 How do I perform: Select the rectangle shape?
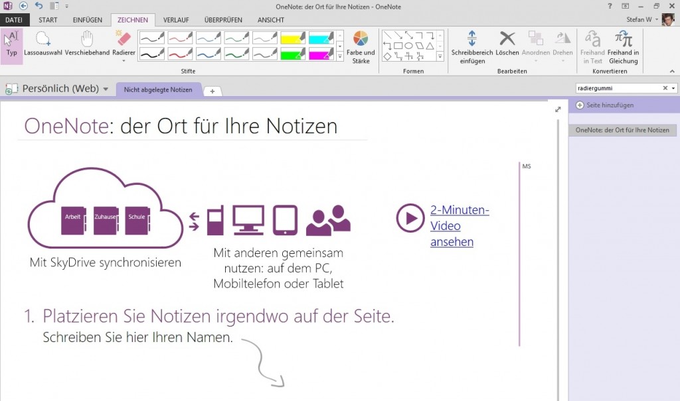398,46
